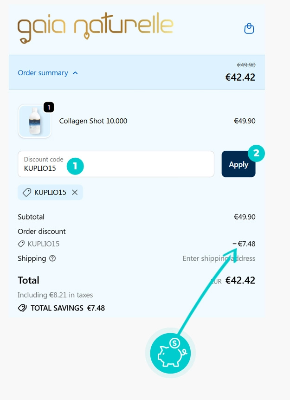Click the shipping help question mark icon

click(x=52, y=258)
